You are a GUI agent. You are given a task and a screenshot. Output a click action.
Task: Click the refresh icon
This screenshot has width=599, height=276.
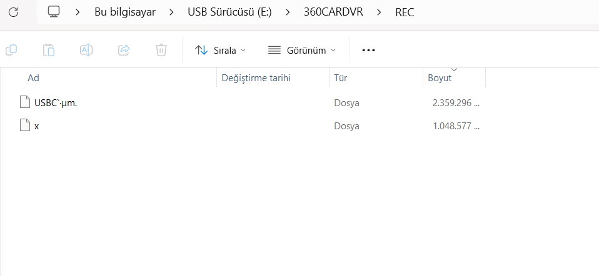pyautogui.click(x=14, y=12)
